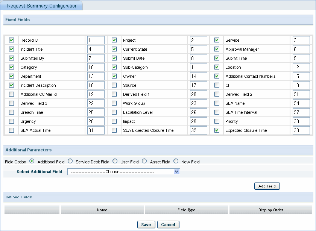
Task: Uncheck the Record ID checkbox
Action: (x=11, y=40)
